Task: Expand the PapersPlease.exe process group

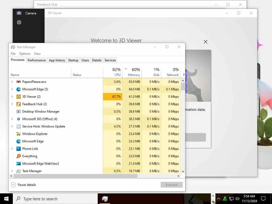Action: point(12,82)
